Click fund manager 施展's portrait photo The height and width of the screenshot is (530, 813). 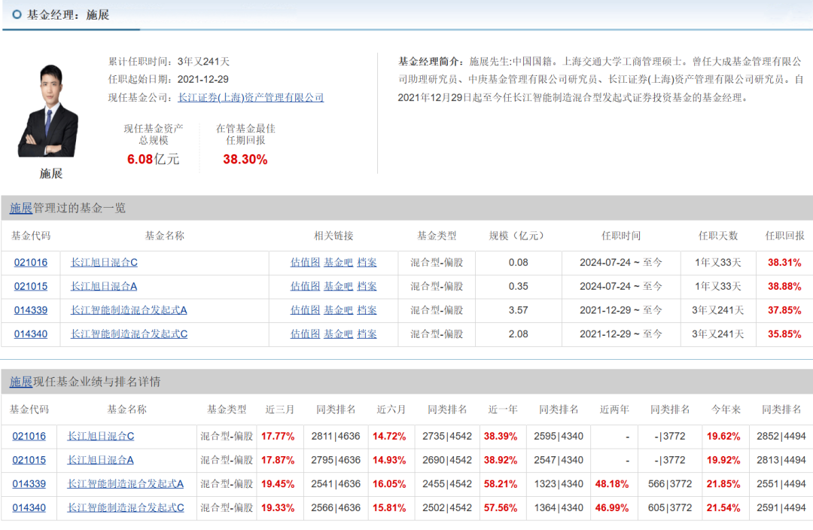point(48,111)
